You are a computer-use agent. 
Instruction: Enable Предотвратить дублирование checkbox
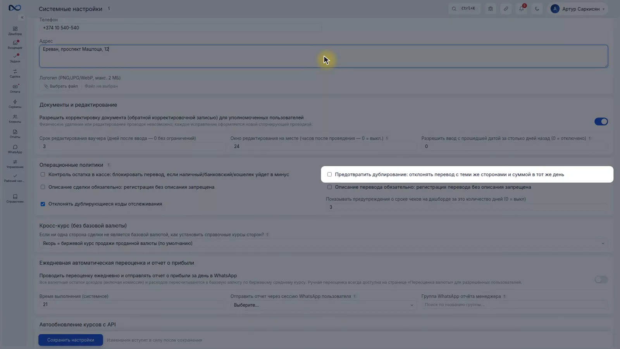click(329, 174)
